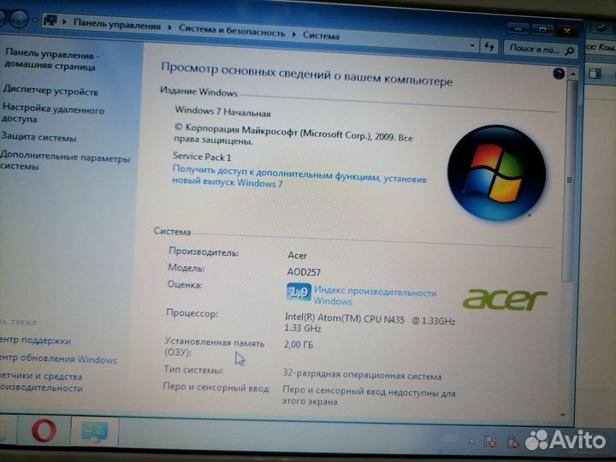The height and width of the screenshot is (462, 616).
Task: Click model value AOD257
Action: [x=304, y=272]
